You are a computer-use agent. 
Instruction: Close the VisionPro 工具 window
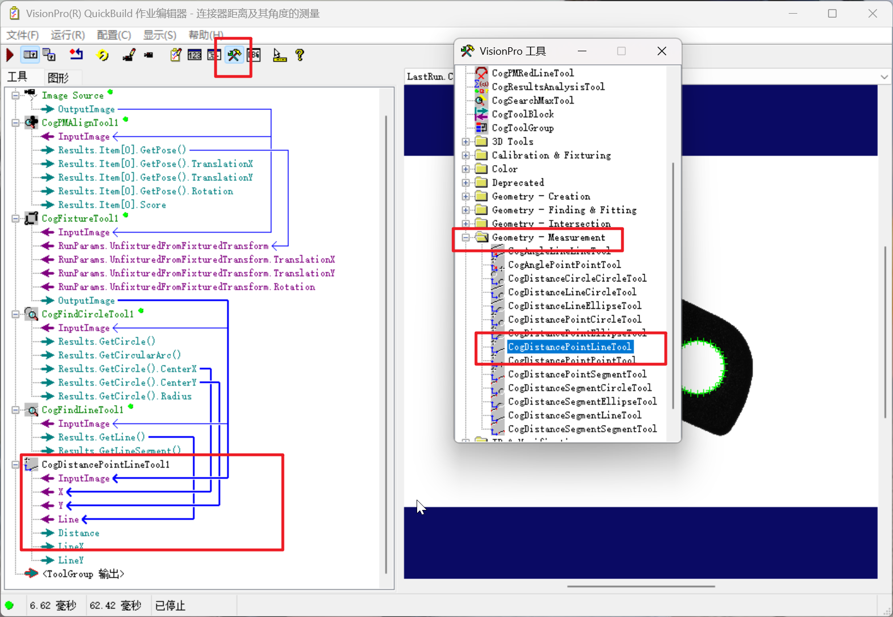pyautogui.click(x=662, y=51)
